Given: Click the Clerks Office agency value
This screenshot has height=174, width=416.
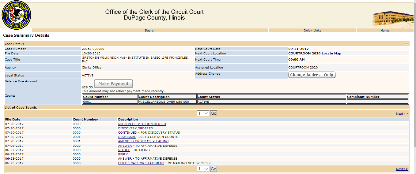Looking at the screenshot, I should coord(92,68).
